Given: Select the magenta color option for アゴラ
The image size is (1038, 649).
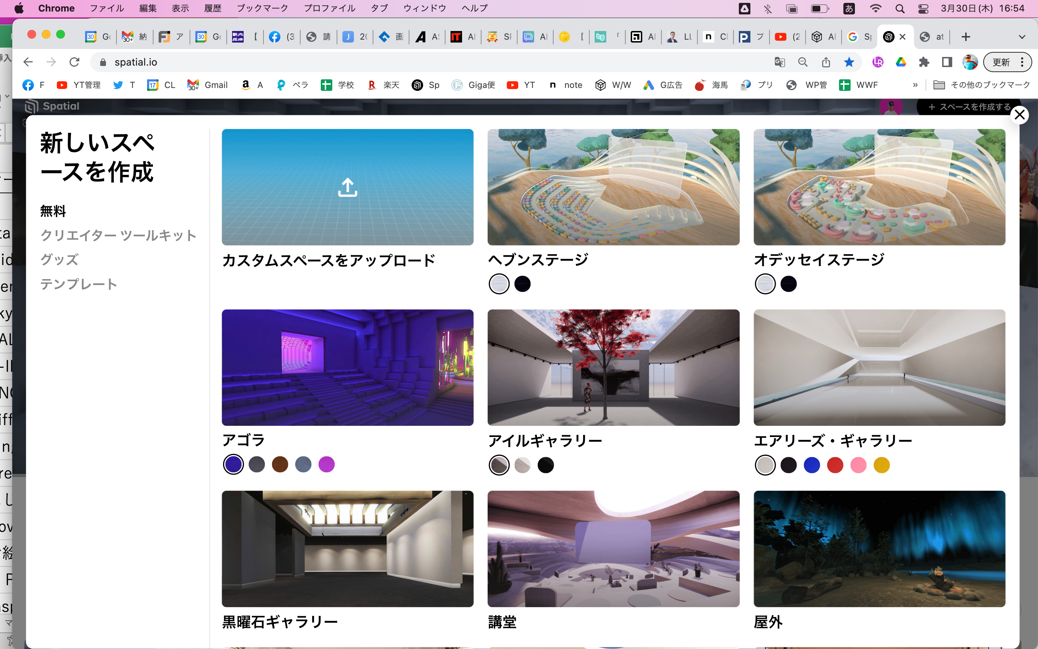Looking at the screenshot, I should click(x=327, y=464).
